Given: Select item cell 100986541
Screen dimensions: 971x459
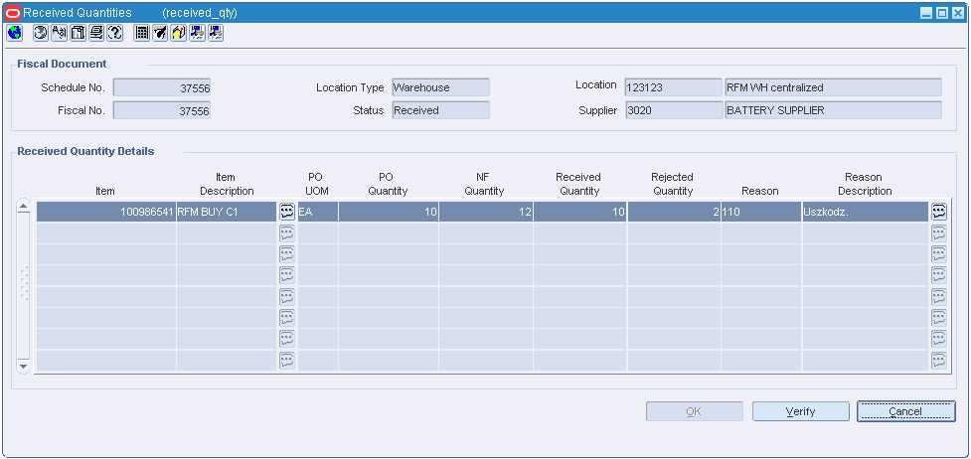Looking at the screenshot, I should coord(106,212).
